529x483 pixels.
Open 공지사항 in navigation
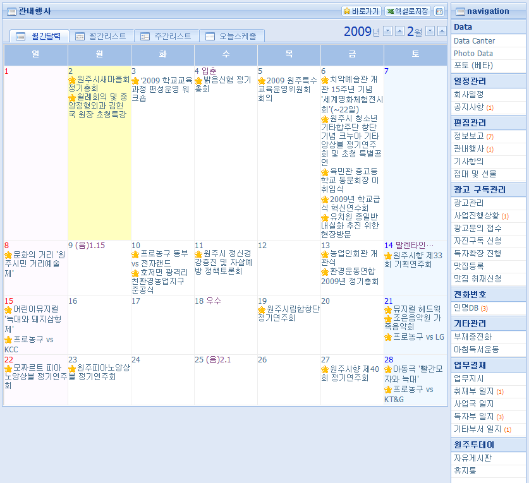click(x=468, y=107)
